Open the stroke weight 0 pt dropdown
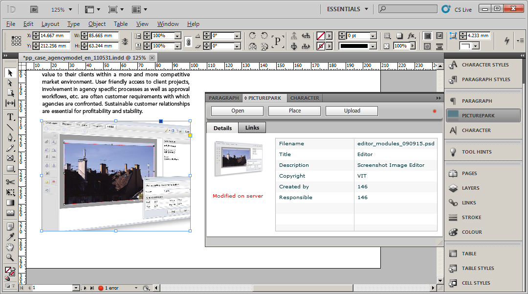The width and height of the screenshot is (528, 294). 373,36
